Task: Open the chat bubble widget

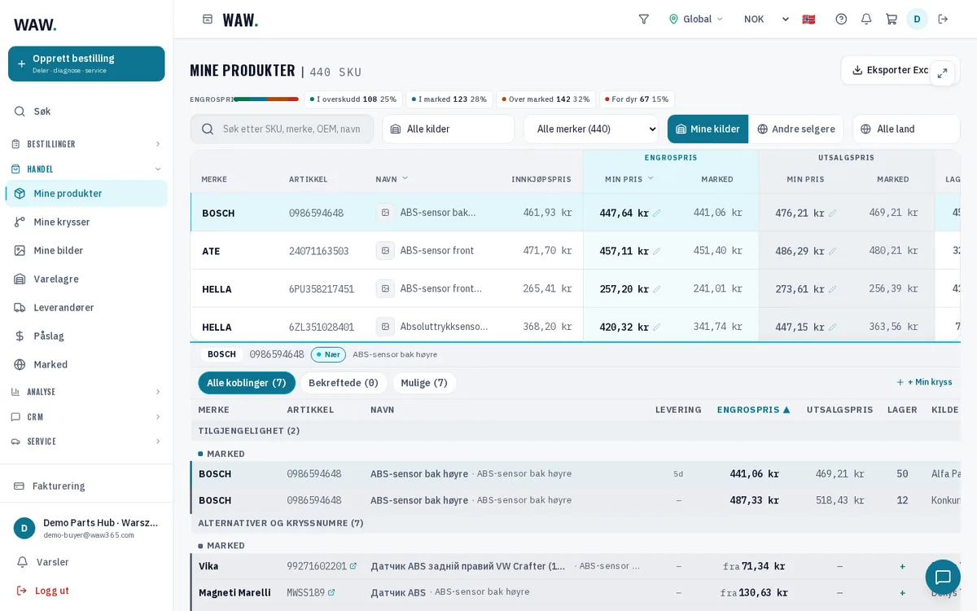Action: (x=943, y=577)
